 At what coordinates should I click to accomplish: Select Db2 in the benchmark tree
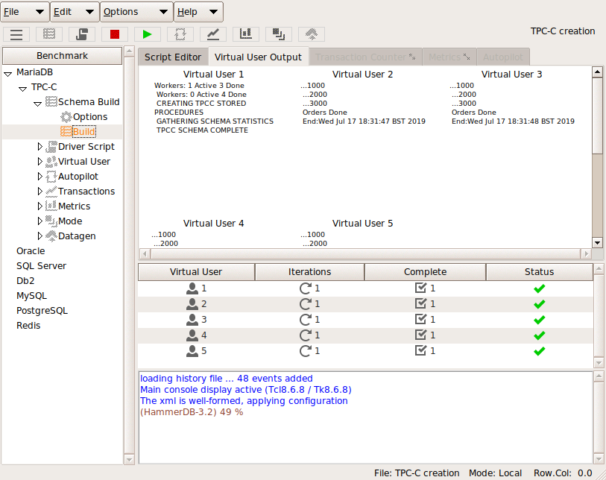(25, 280)
